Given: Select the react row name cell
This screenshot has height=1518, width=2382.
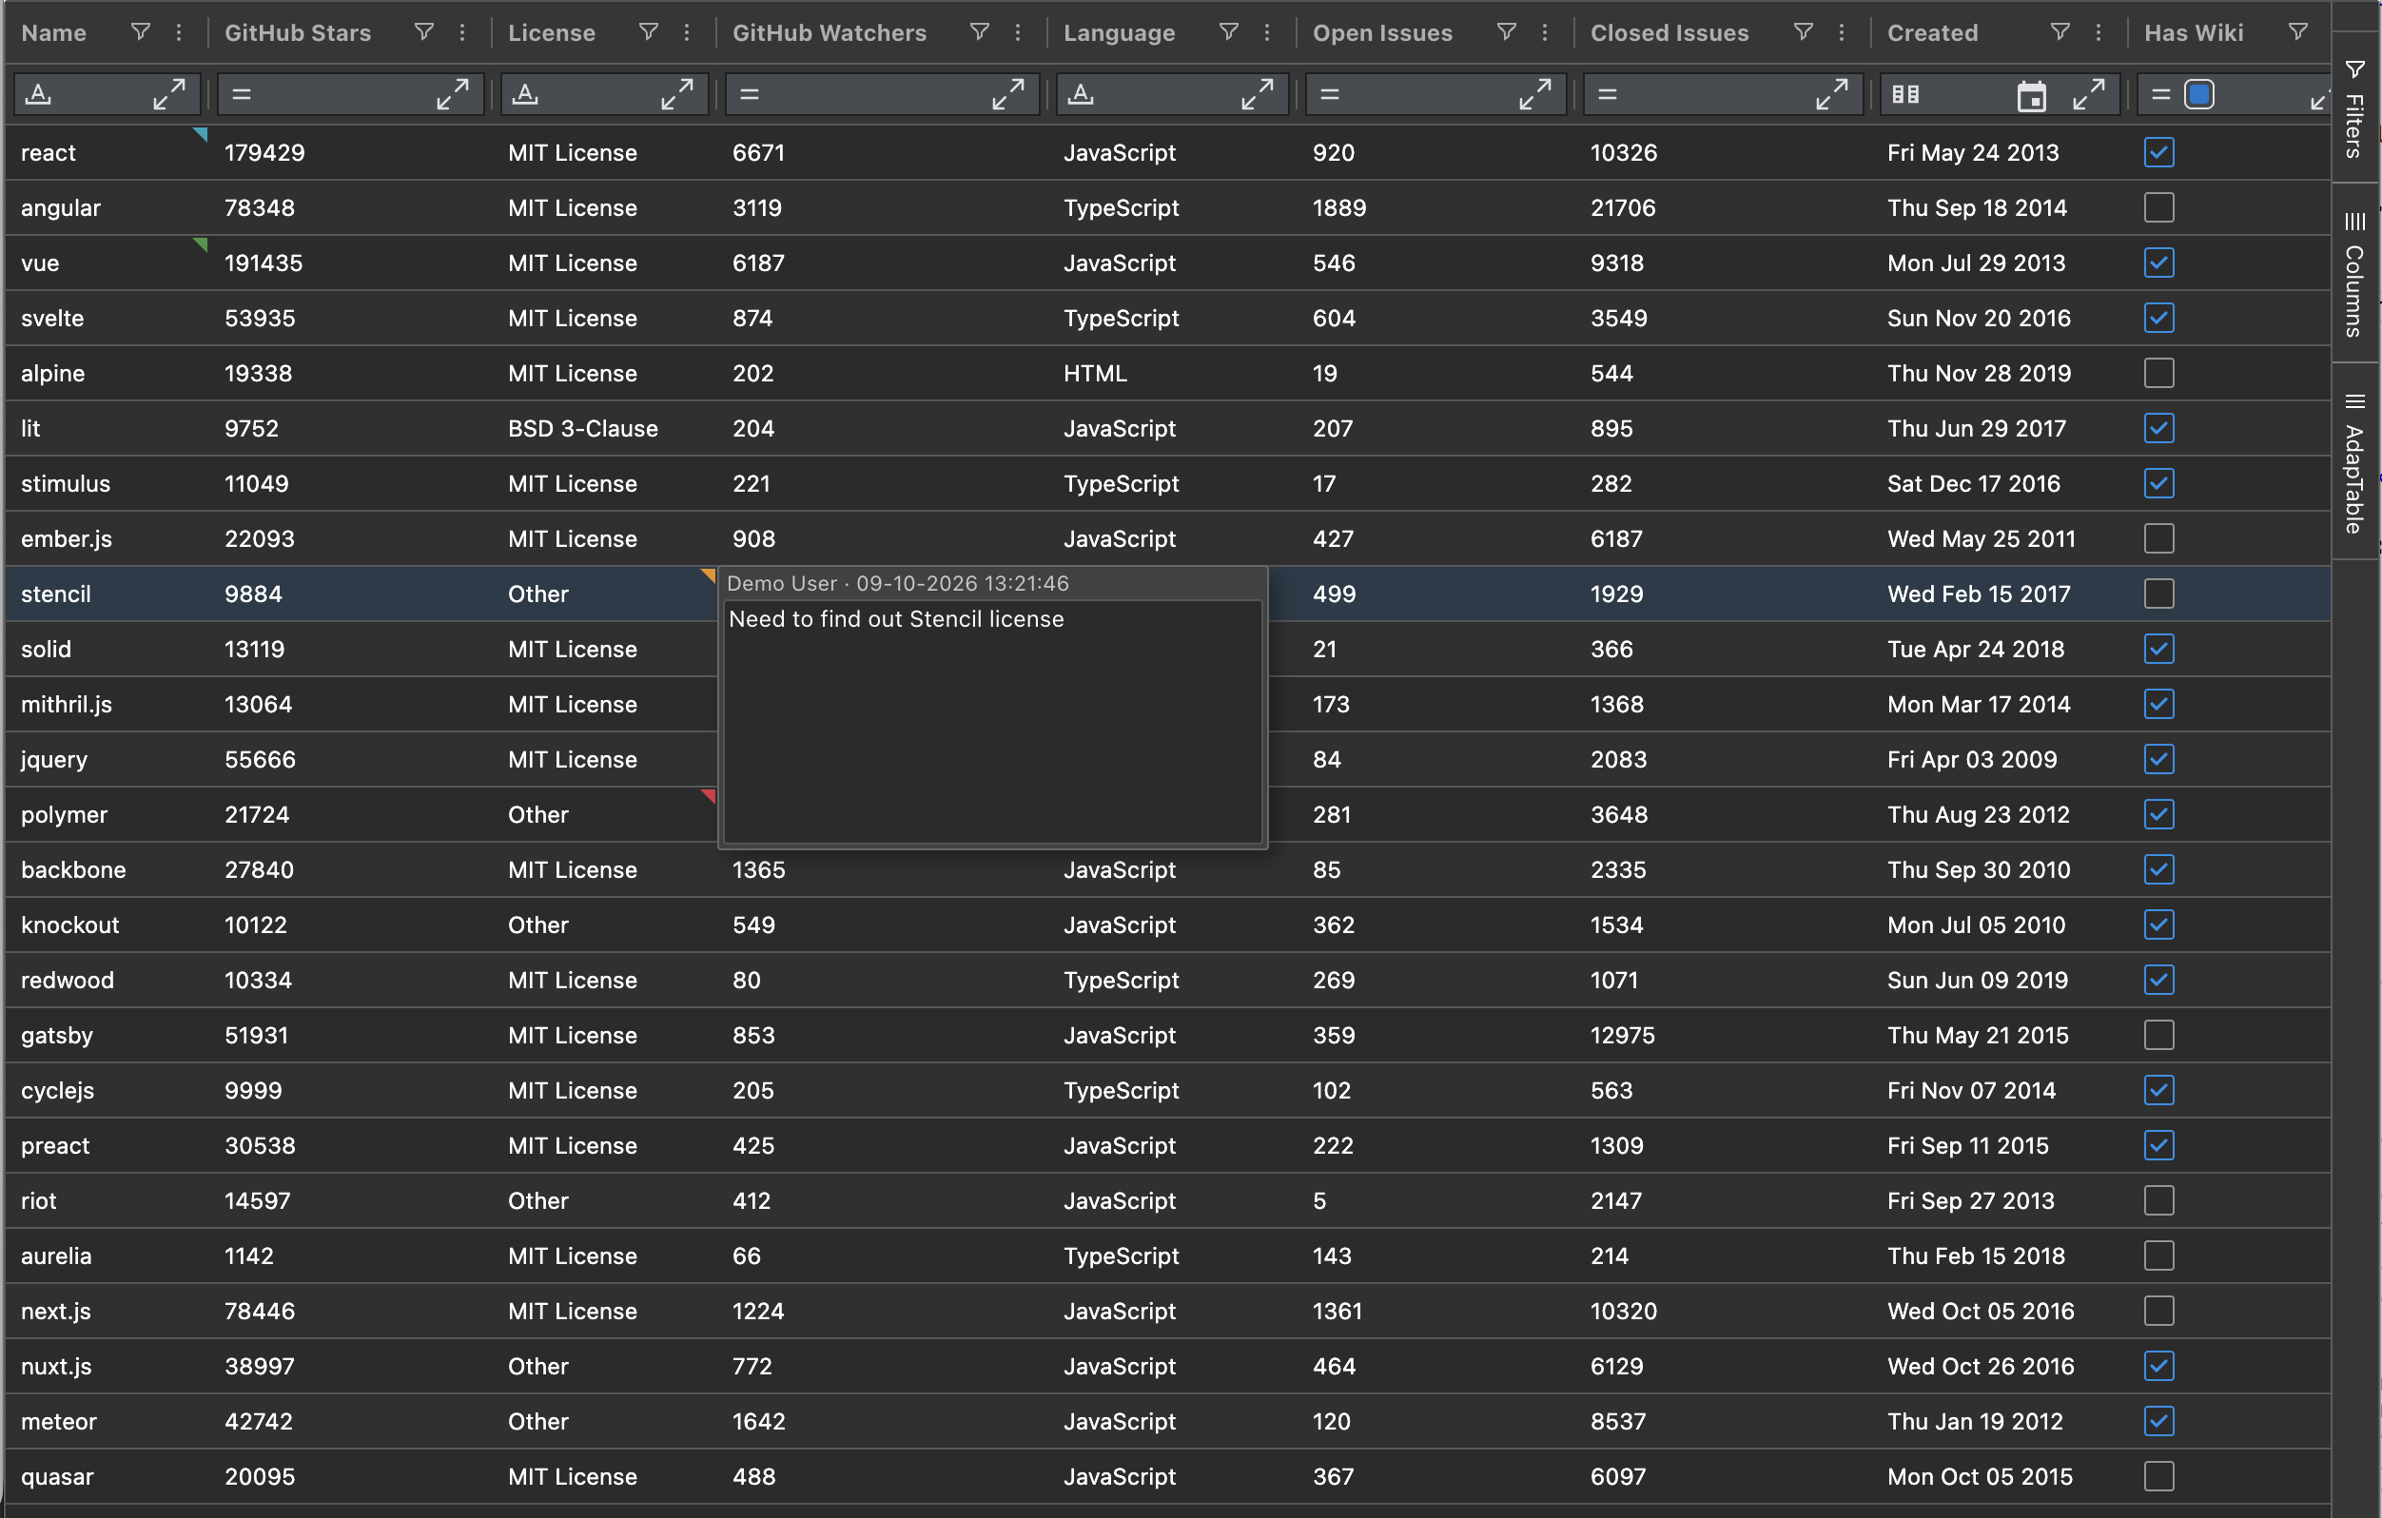Looking at the screenshot, I should [107, 152].
